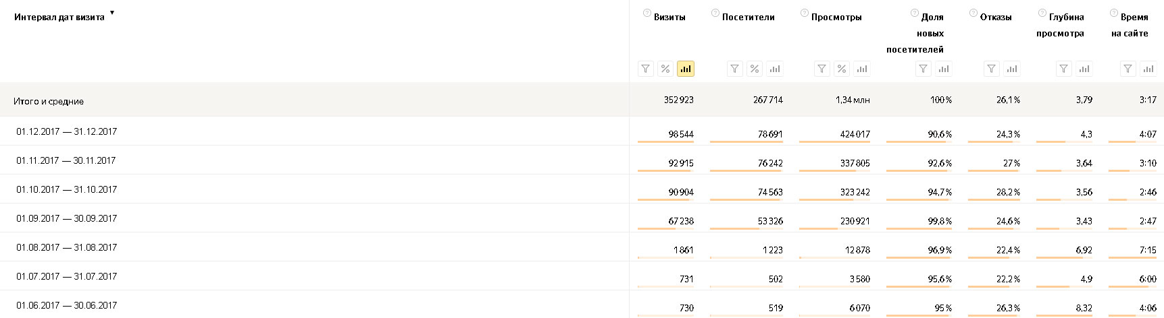Viewport: 1164px width, 318px height.
Task: Enable chart display for Просмотры column
Action: click(862, 69)
